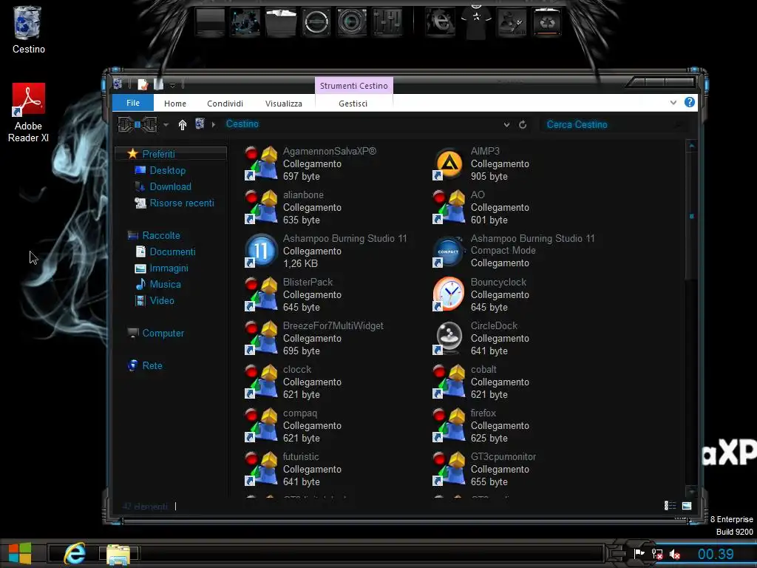Viewport: 757px width, 568px height.
Task: Open Documenti library
Action: [x=172, y=251]
